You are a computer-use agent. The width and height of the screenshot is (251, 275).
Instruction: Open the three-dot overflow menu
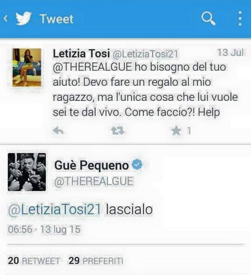[x=240, y=19]
